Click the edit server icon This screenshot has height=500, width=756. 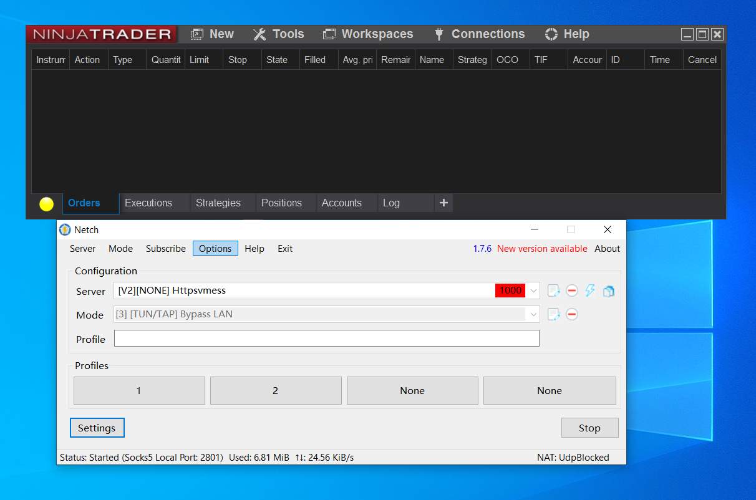click(553, 291)
